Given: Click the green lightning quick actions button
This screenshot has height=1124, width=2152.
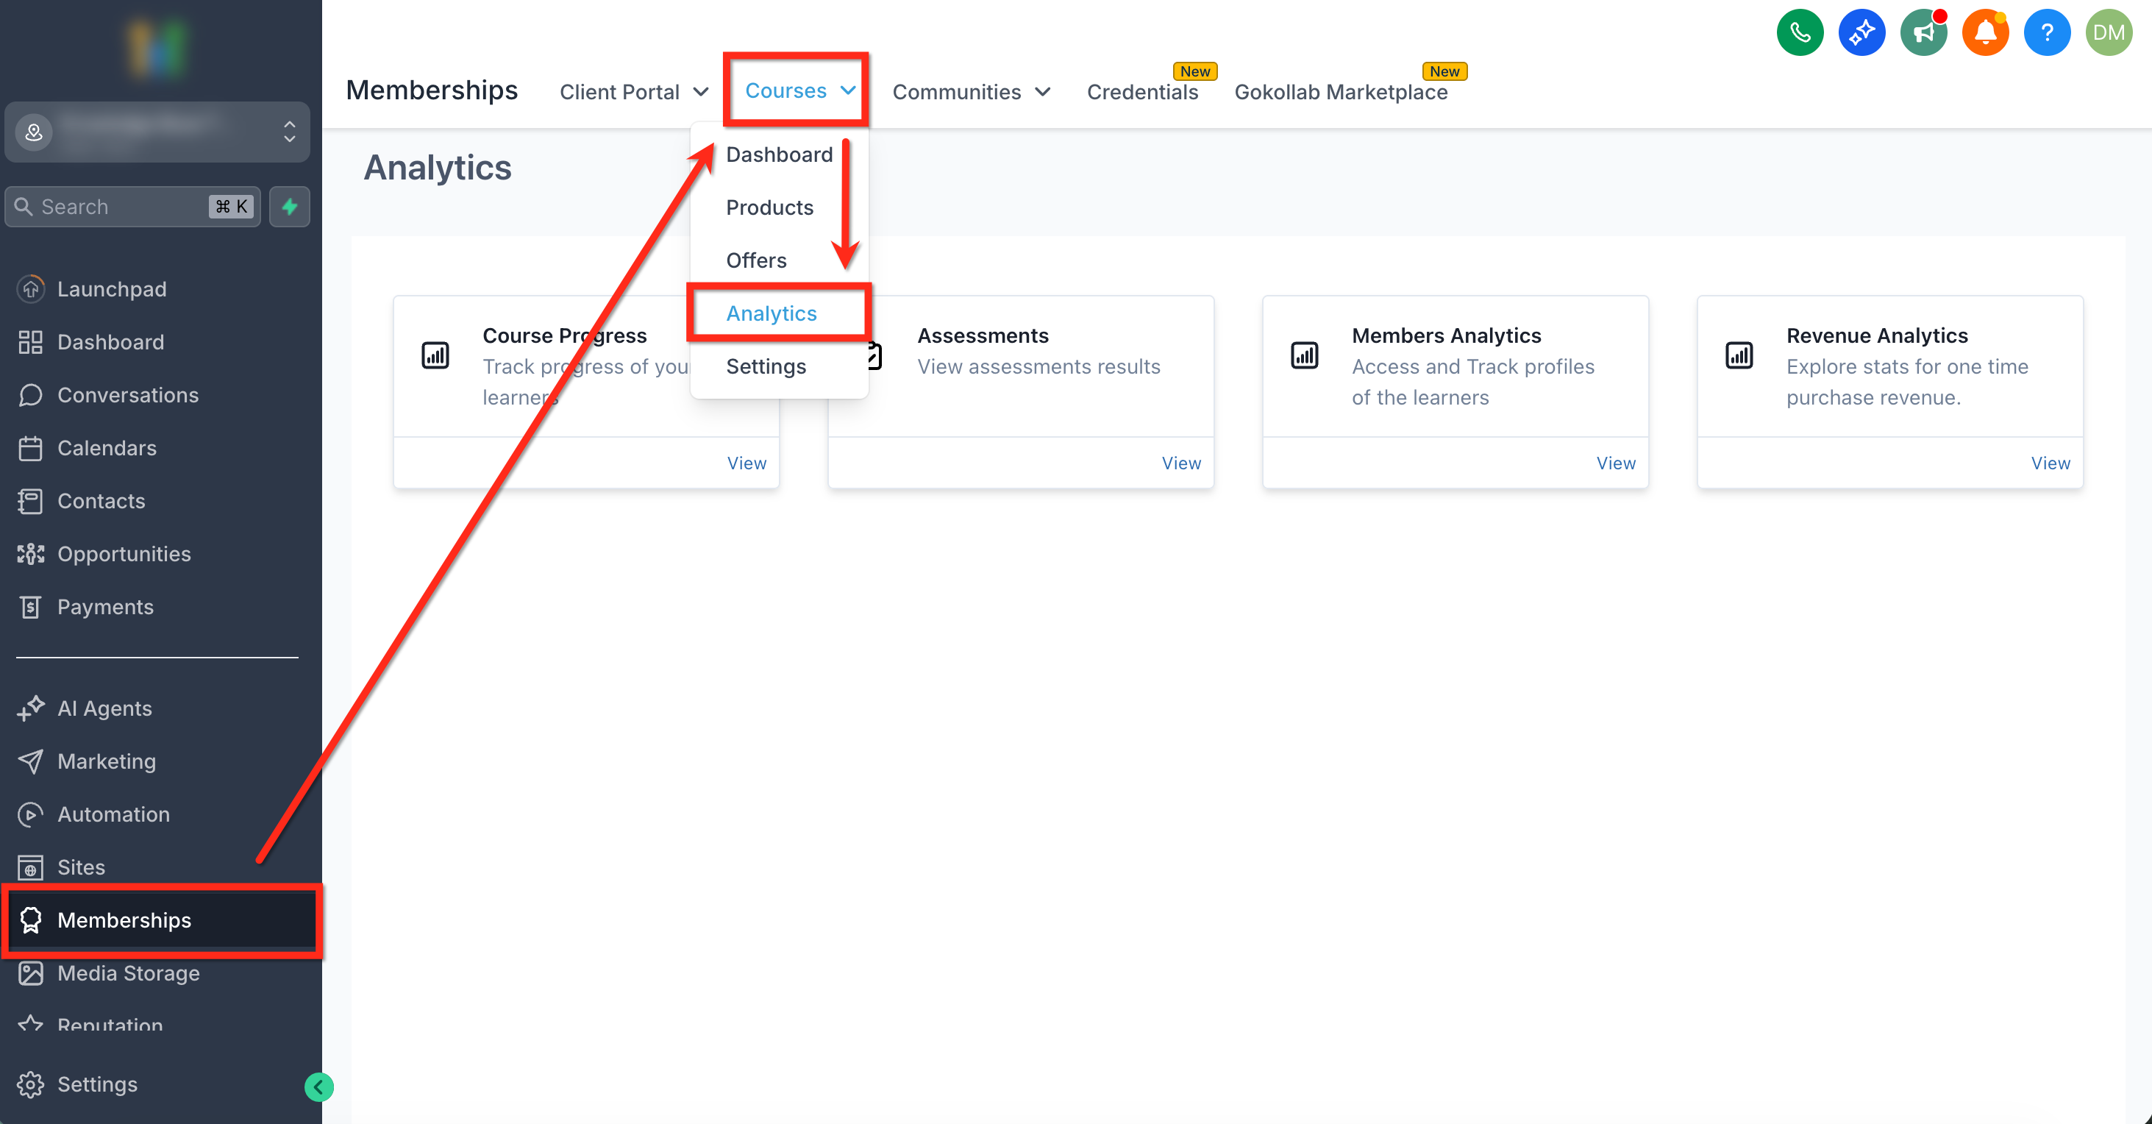Looking at the screenshot, I should click(x=289, y=207).
